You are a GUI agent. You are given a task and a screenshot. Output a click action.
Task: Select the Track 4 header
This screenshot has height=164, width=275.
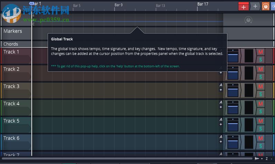click(x=16, y=107)
